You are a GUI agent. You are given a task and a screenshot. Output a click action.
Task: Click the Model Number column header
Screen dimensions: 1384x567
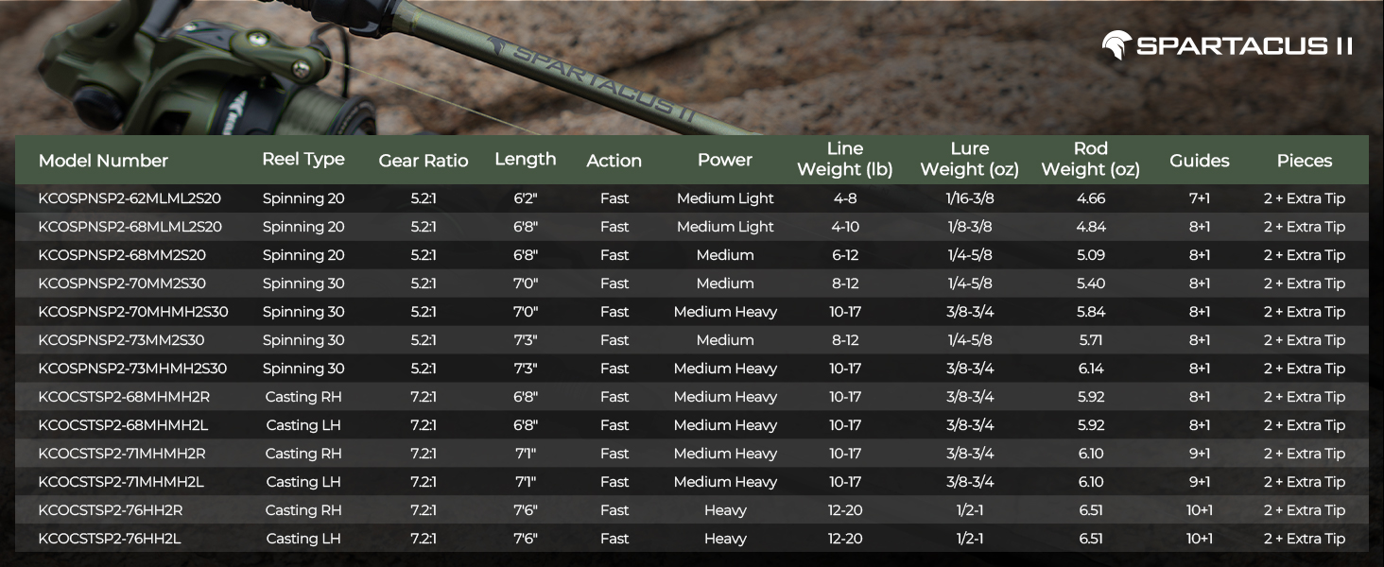pos(103,161)
